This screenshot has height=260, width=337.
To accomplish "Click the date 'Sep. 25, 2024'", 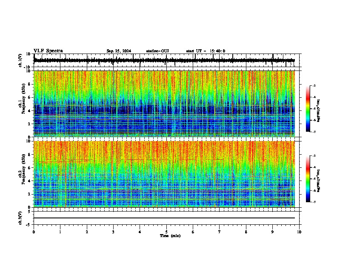I will (119, 51).
